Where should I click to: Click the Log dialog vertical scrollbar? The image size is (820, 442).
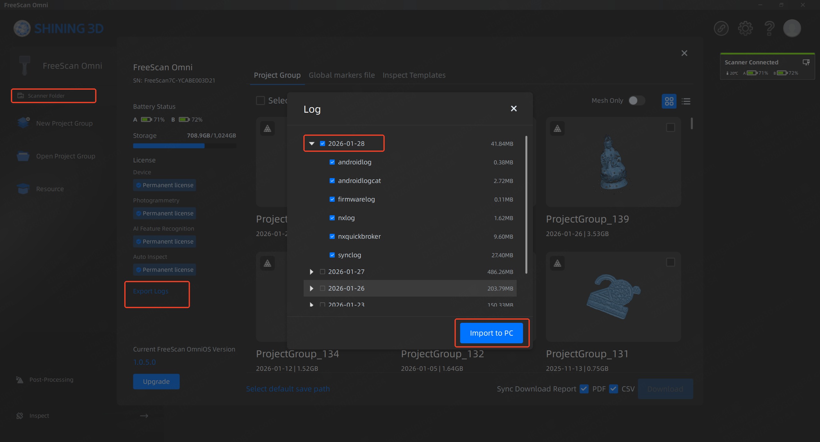526,205
